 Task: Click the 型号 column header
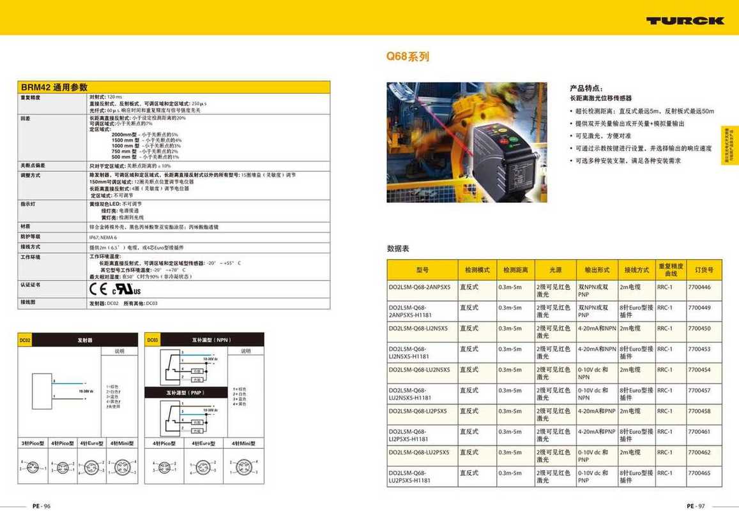(422, 270)
